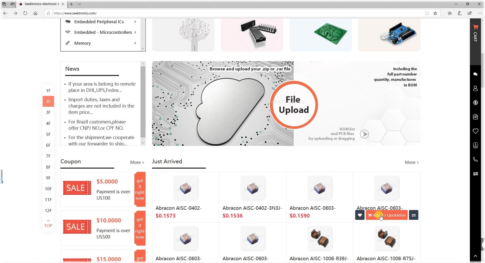
Task: Click the TOP return link
Action: click(x=48, y=224)
